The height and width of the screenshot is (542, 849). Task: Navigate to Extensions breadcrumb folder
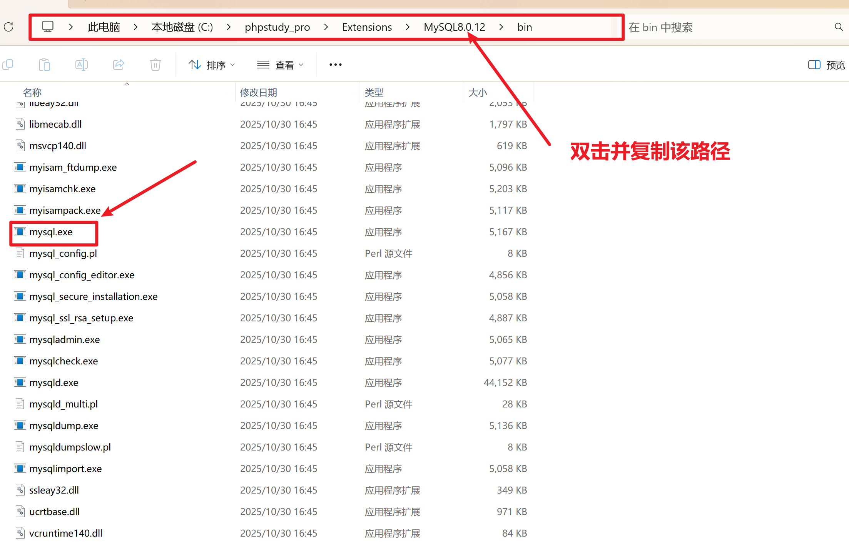click(x=367, y=27)
